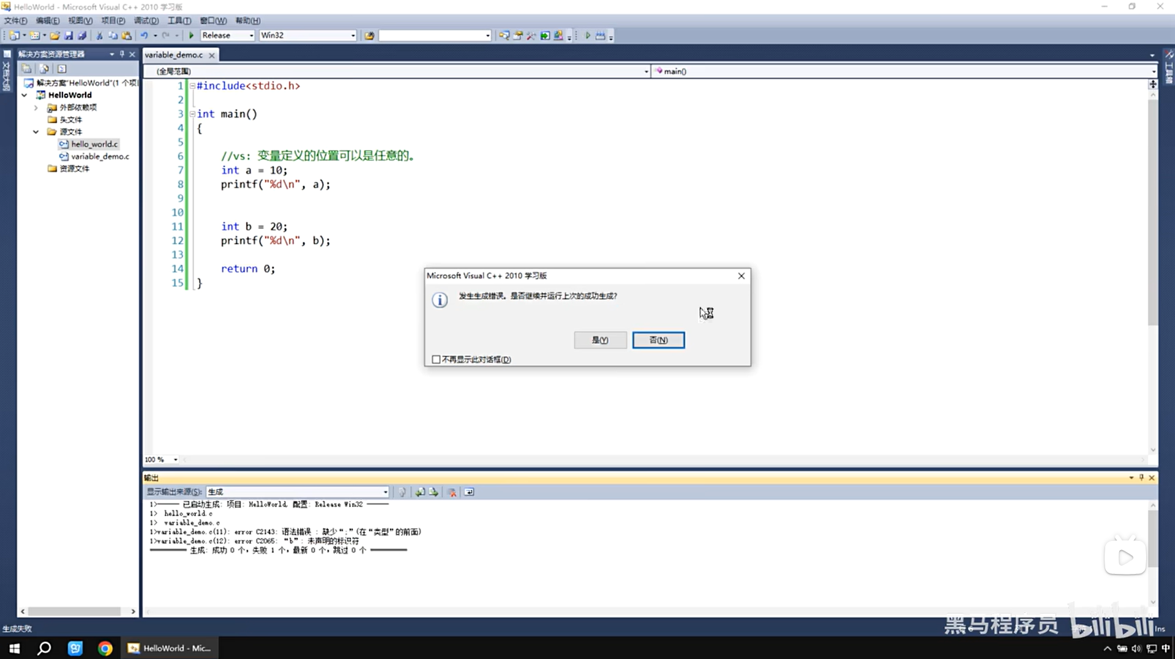Screen dimensions: 1175x659
Task: Click Find Message in Code output icon
Action: pos(402,492)
